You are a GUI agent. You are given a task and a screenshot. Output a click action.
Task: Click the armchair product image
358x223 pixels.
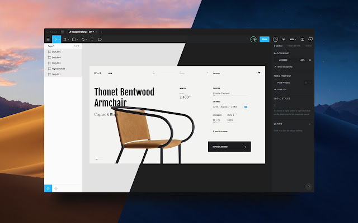coord(153,134)
